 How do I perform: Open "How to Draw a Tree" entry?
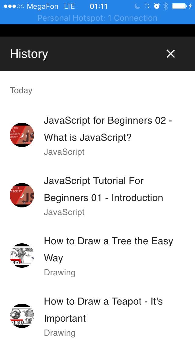point(108,249)
